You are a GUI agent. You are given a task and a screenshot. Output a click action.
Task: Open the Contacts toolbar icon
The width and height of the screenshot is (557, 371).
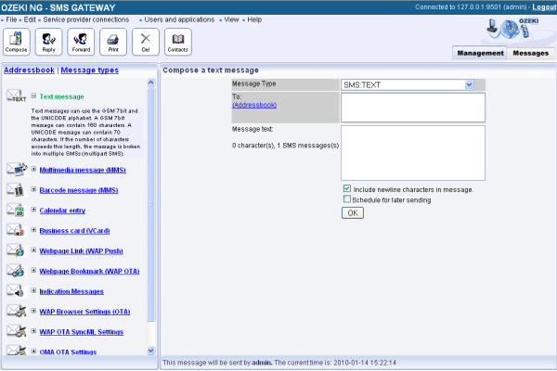(x=178, y=42)
